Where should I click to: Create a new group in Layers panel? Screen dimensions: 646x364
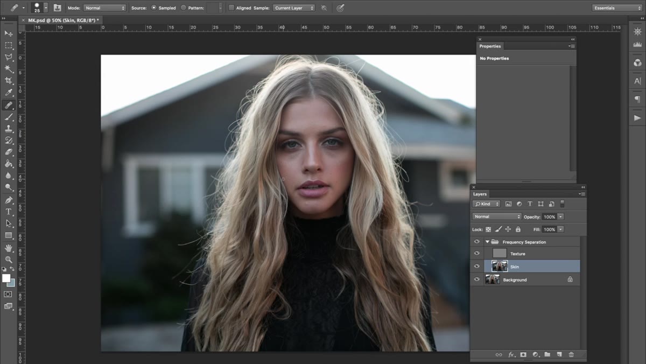pos(547,354)
